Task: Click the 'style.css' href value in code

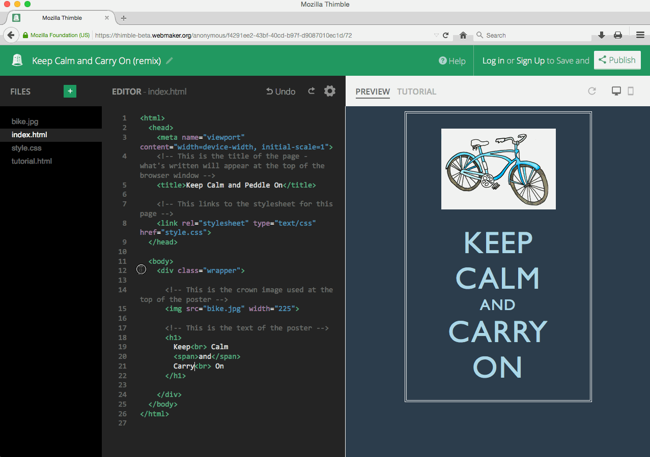Action: point(184,232)
